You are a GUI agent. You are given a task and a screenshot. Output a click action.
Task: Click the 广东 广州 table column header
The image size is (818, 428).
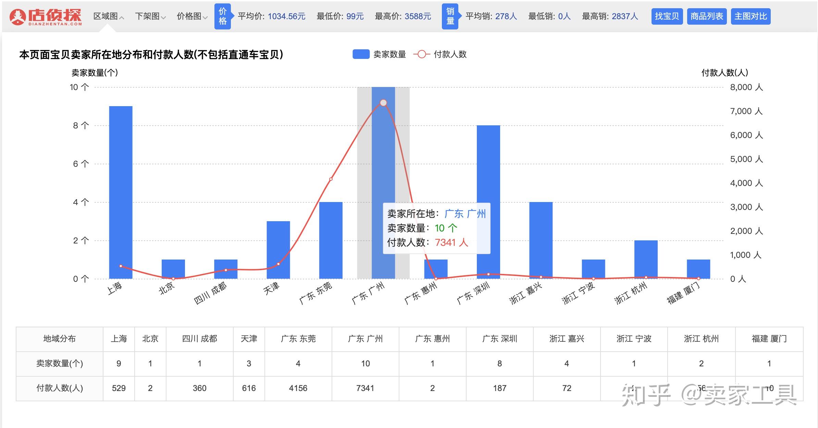tap(365, 339)
